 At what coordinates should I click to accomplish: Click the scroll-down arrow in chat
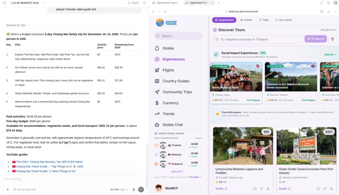click(x=74, y=166)
